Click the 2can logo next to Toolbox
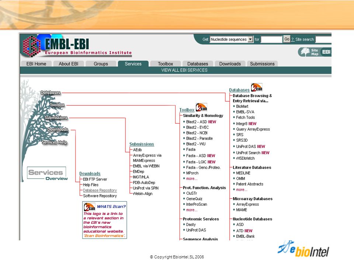 pos(201,107)
